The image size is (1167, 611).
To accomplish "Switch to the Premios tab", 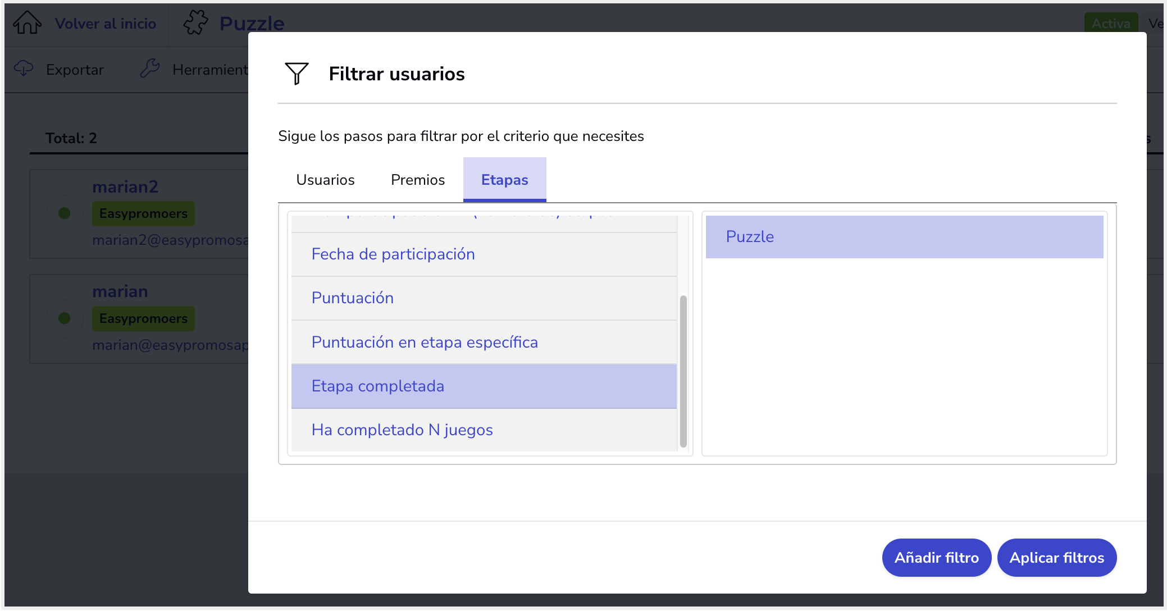I will click(418, 180).
